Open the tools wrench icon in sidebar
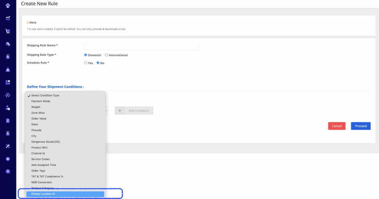 [x=8, y=146]
